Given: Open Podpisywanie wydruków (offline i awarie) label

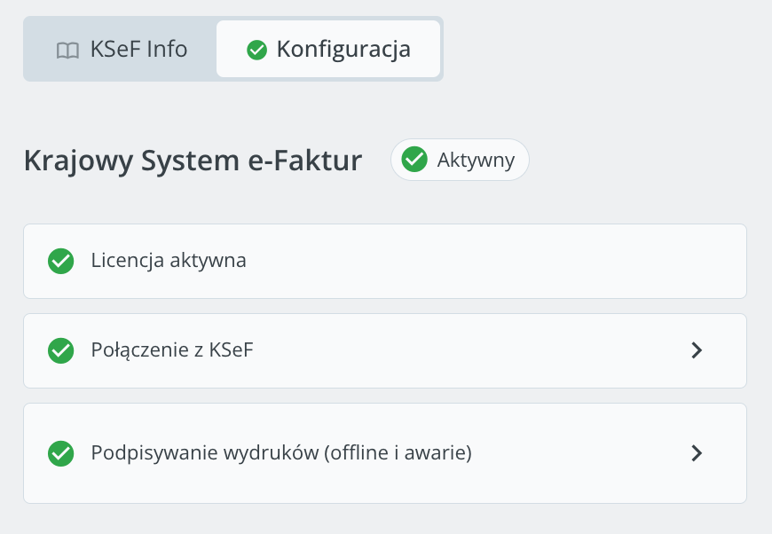Looking at the screenshot, I should point(281,453).
